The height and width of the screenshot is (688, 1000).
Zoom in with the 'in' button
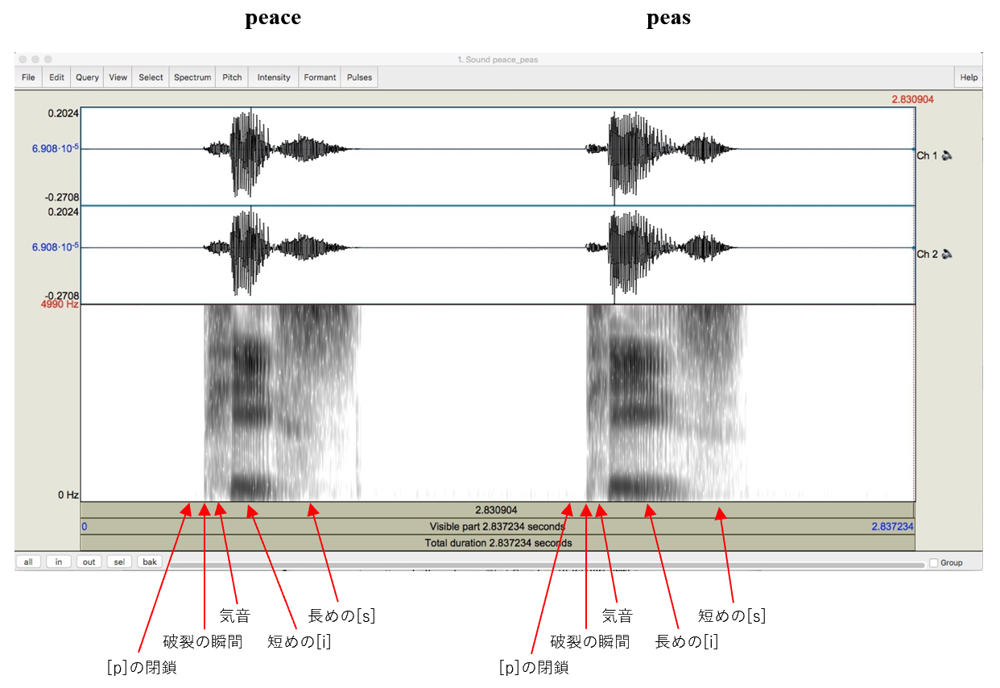[59, 562]
